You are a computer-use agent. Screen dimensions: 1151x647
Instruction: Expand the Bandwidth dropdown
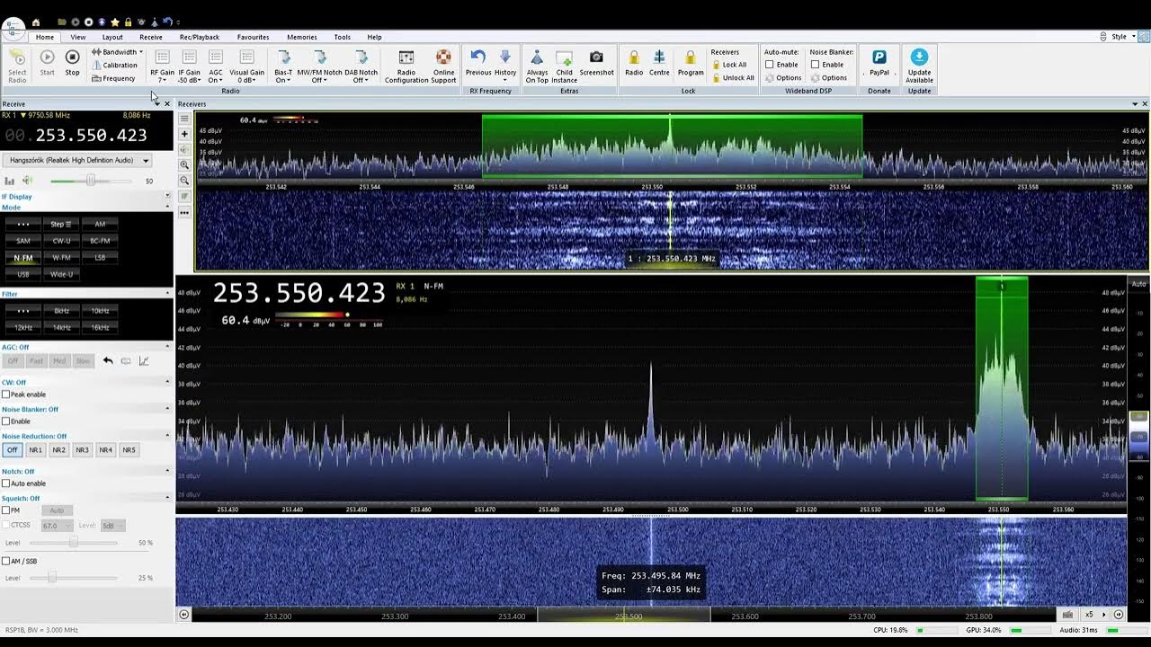coord(118,52)
